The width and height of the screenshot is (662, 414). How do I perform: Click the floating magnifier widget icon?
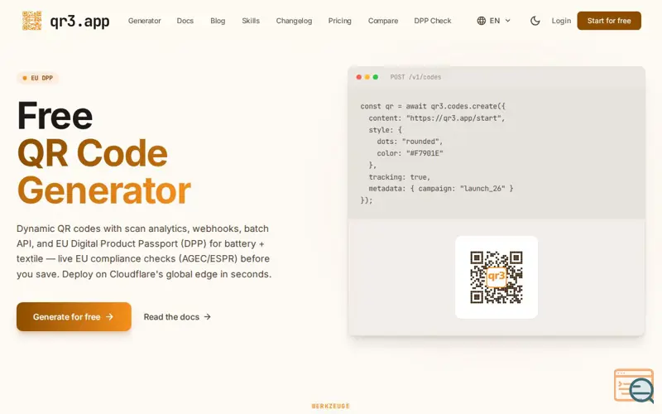pyautogui.click(x=634, y=386)
